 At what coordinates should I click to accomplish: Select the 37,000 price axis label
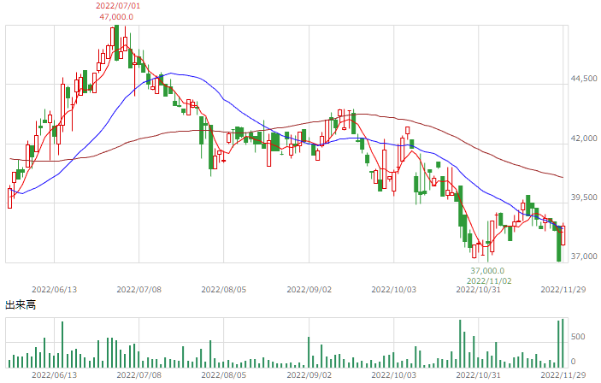click(584, 256)
